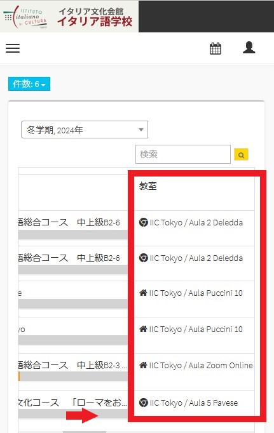
Task: Open second IIC Tokyo / Aula 2 Deledda row
Action: pos(196,258)
